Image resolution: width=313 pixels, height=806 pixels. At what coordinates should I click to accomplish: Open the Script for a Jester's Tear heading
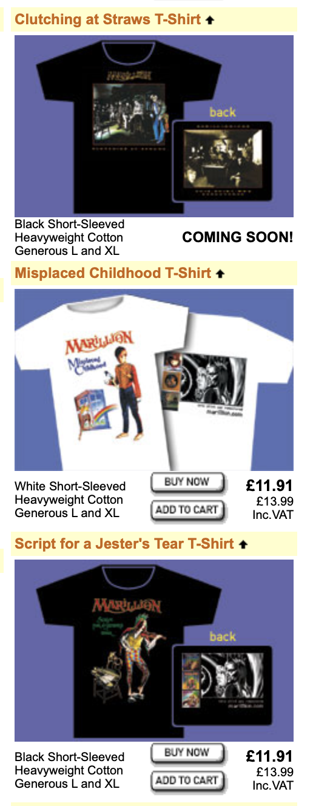124,544
